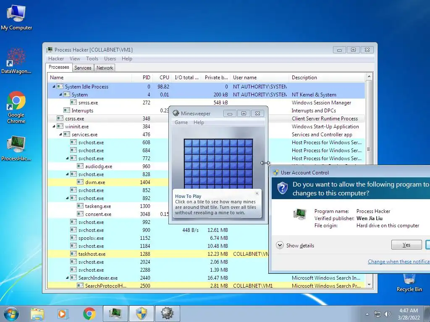Click the Windows Start orb

pyautogui.click(x=11, y=314)
